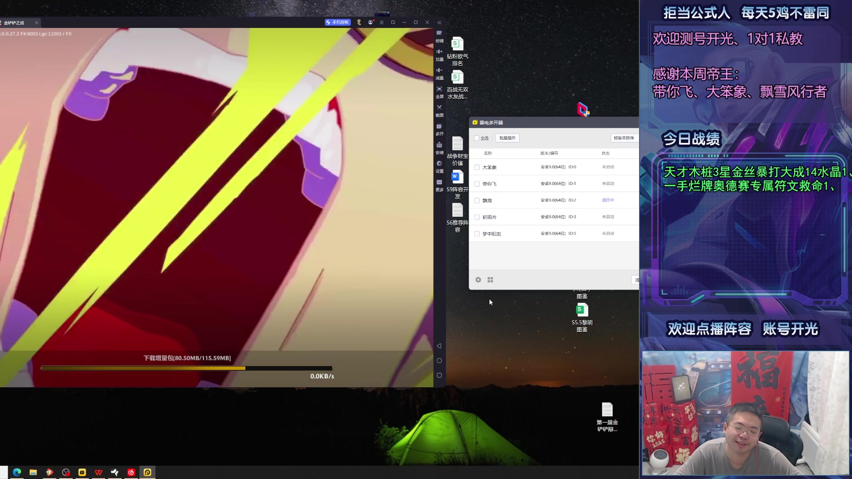The width and height of the screenshot is (852, 479).
Task: Close the 金铲铲之战 tab
Action: [36, 23]
